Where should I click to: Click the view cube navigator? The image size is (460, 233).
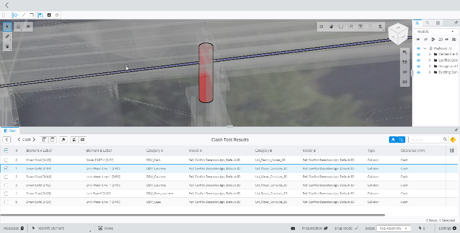[398, 33]
